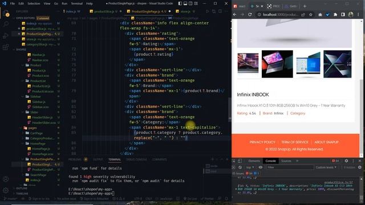365x205 pixels.
Task: Reload the localhost page in browser
Action: click(250, 14)
